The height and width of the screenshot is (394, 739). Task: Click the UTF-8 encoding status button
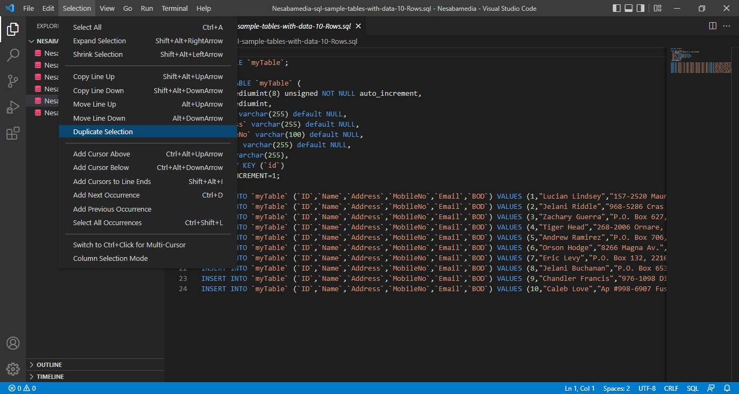[647, 388]
